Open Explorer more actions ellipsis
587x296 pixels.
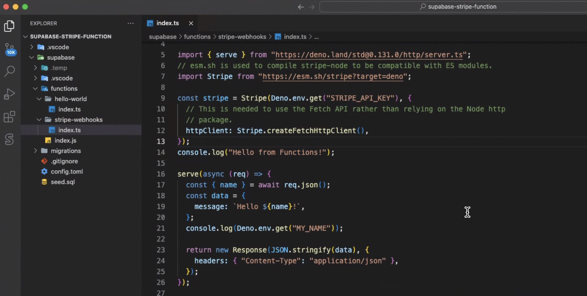point(130,23)
